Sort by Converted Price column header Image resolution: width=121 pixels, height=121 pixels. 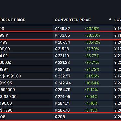73,20
